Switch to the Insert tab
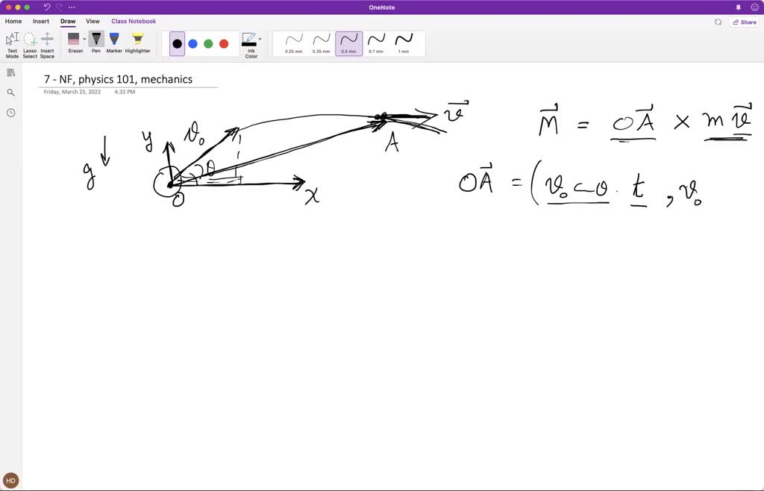This screenshot has width=764, height=491. [x=40, y=21]
